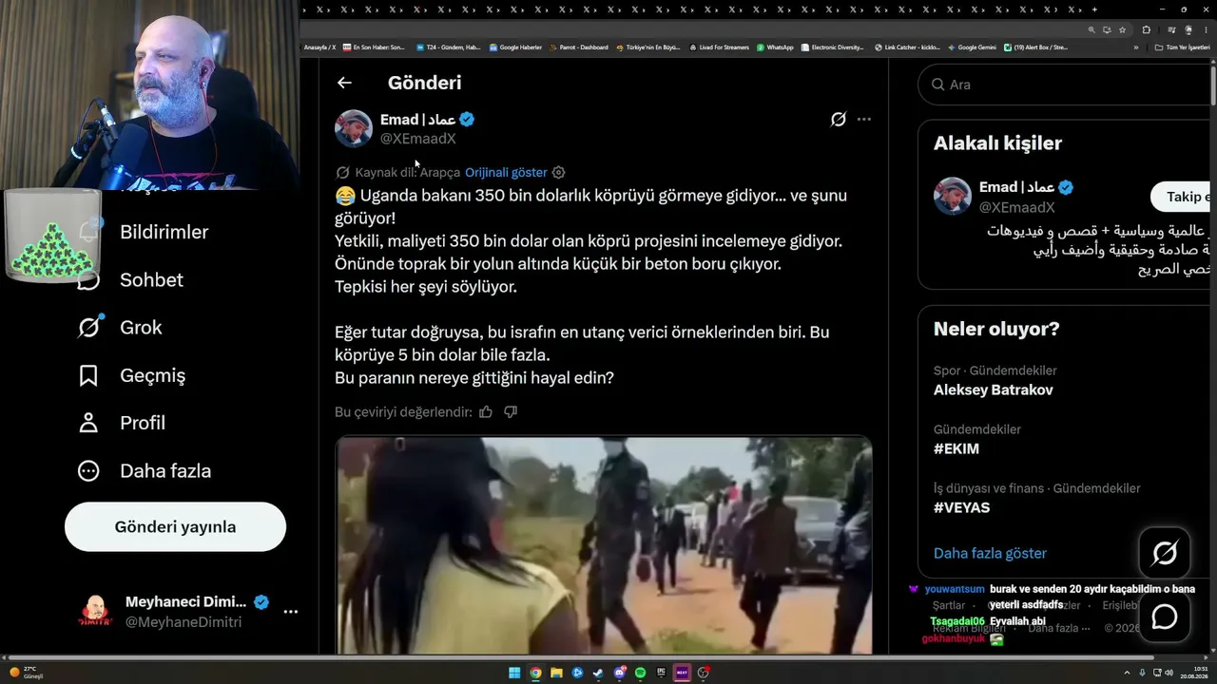The height and width of the screenshot is (684, 1217).
Task: Open the Anasayfa / X bookmark
Action: coord(320,47)
